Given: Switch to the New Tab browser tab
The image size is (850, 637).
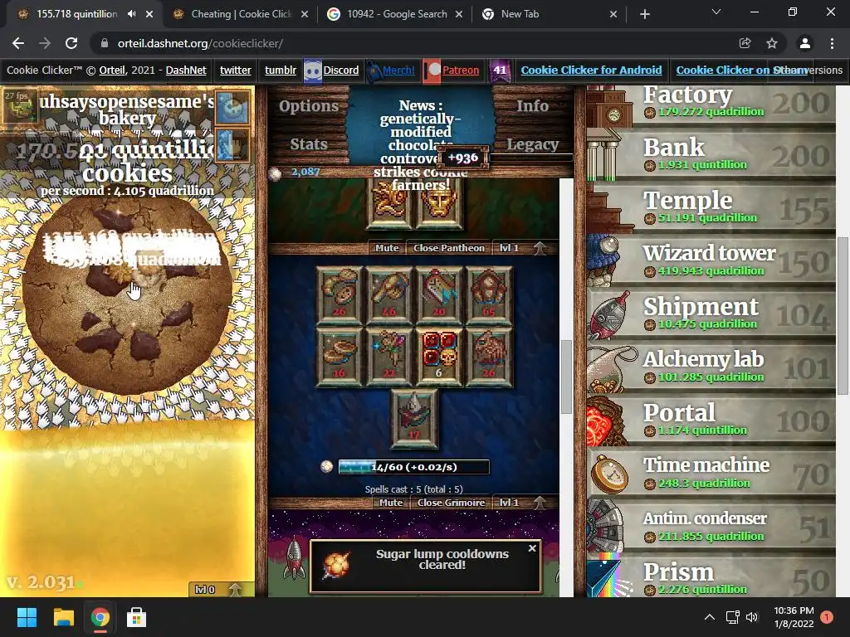Looking at the screenshot, I should pos(549,14).
